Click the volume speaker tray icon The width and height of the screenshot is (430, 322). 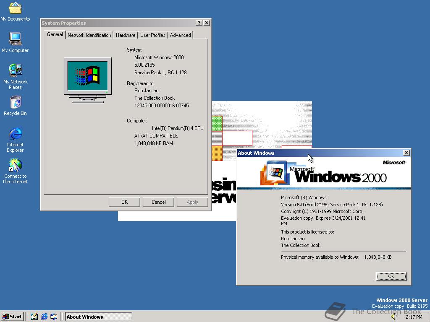click(394, 317)
